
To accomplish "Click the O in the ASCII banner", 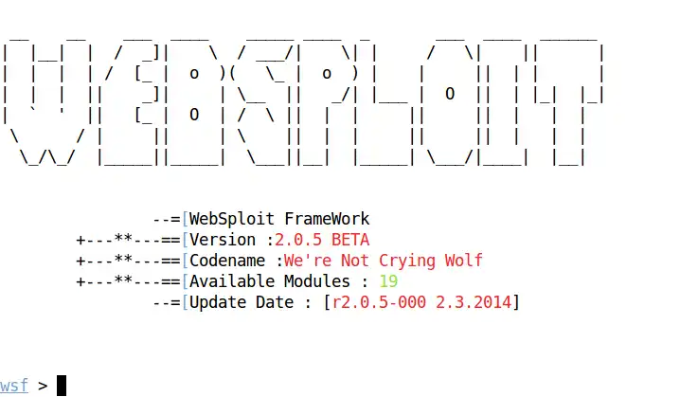I will pyautogui.click(x=448, y=104).
